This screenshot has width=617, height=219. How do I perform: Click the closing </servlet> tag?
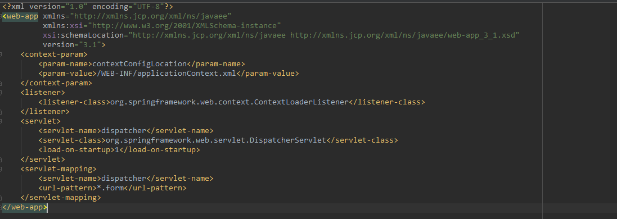43,159
